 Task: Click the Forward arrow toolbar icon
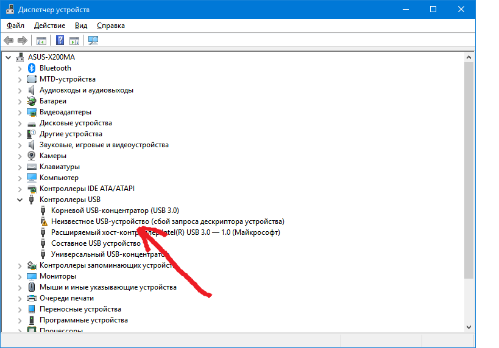point(23,41)
